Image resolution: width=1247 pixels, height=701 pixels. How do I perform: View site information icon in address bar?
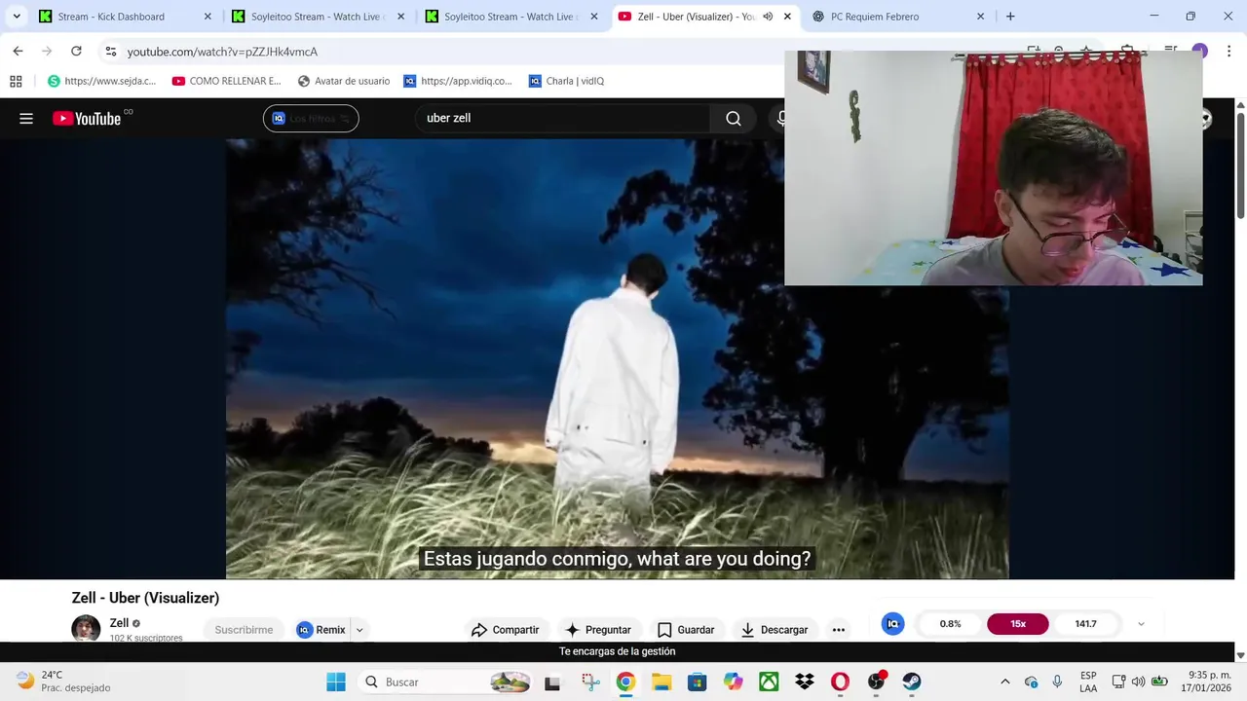pos(111,52)
